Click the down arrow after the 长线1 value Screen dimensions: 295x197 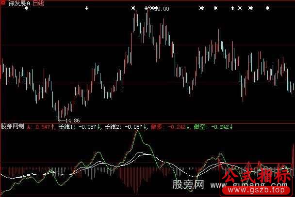pyautogui.click(x=98, y=127)
